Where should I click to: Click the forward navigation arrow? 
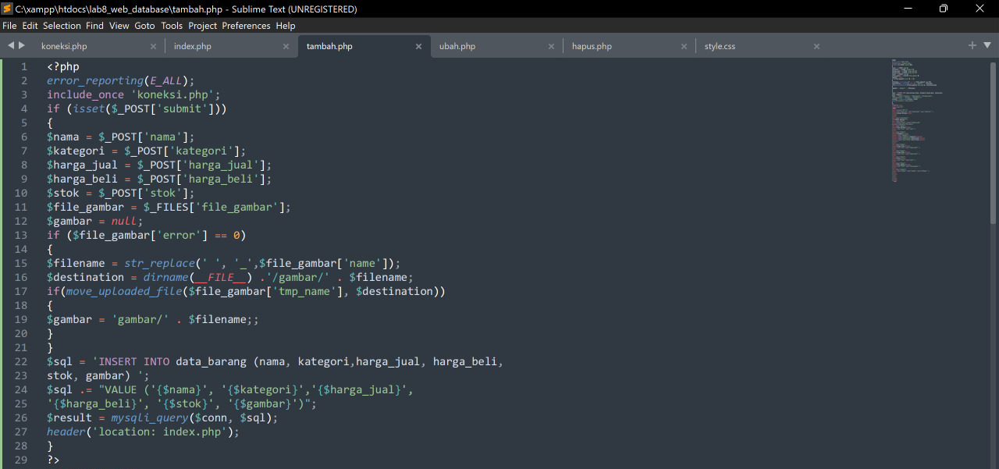click(x=21, y=45)
